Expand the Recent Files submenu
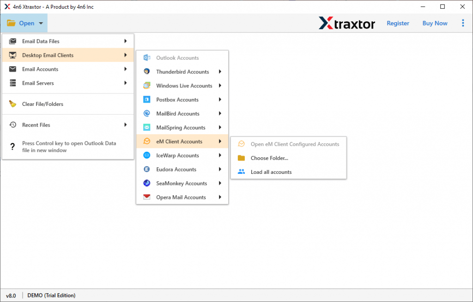Image resolution: width=473 pixels, height=302 pixels. coord(125,124)
